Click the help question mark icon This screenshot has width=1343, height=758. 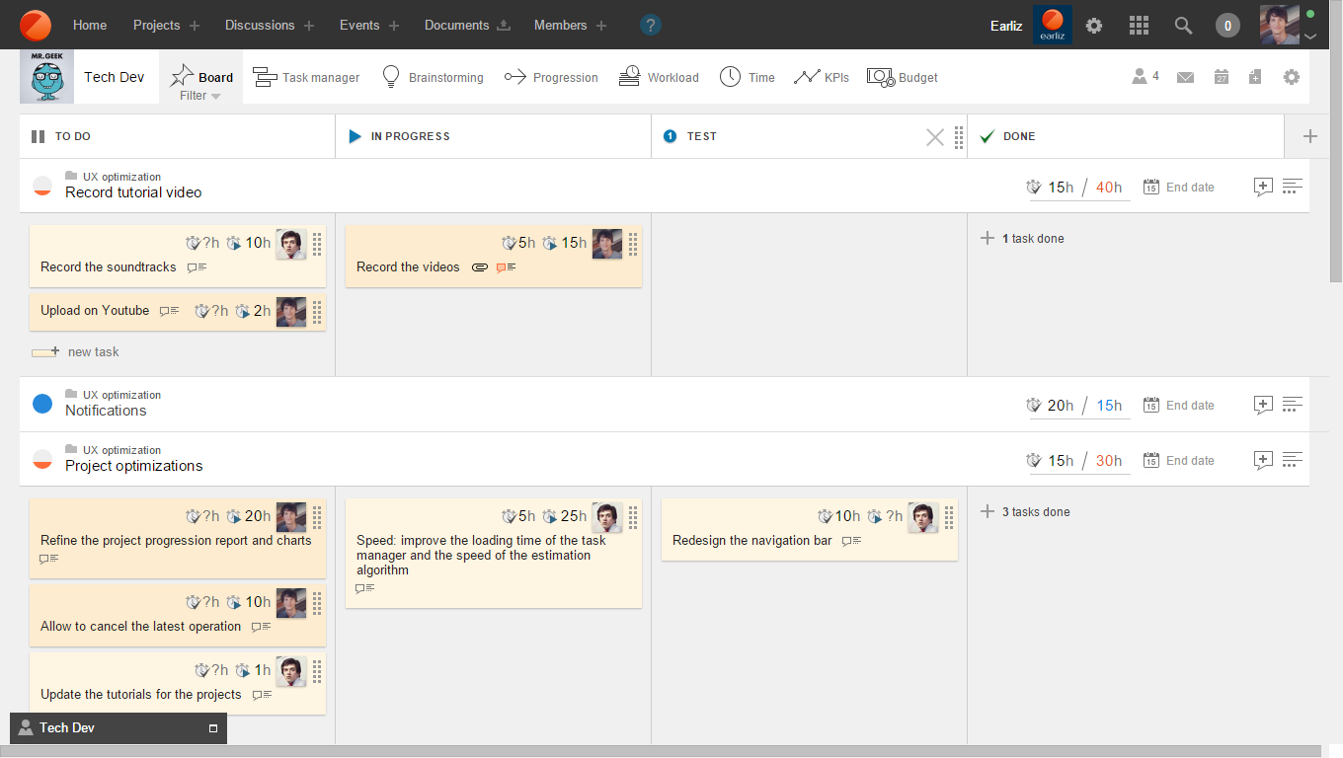(651, 26)
